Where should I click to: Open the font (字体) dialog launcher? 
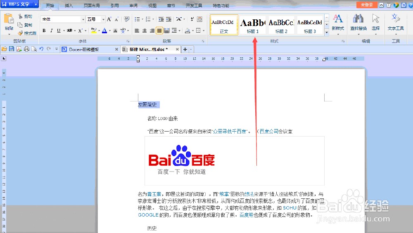pyautogui.click(x=128, y=41)
